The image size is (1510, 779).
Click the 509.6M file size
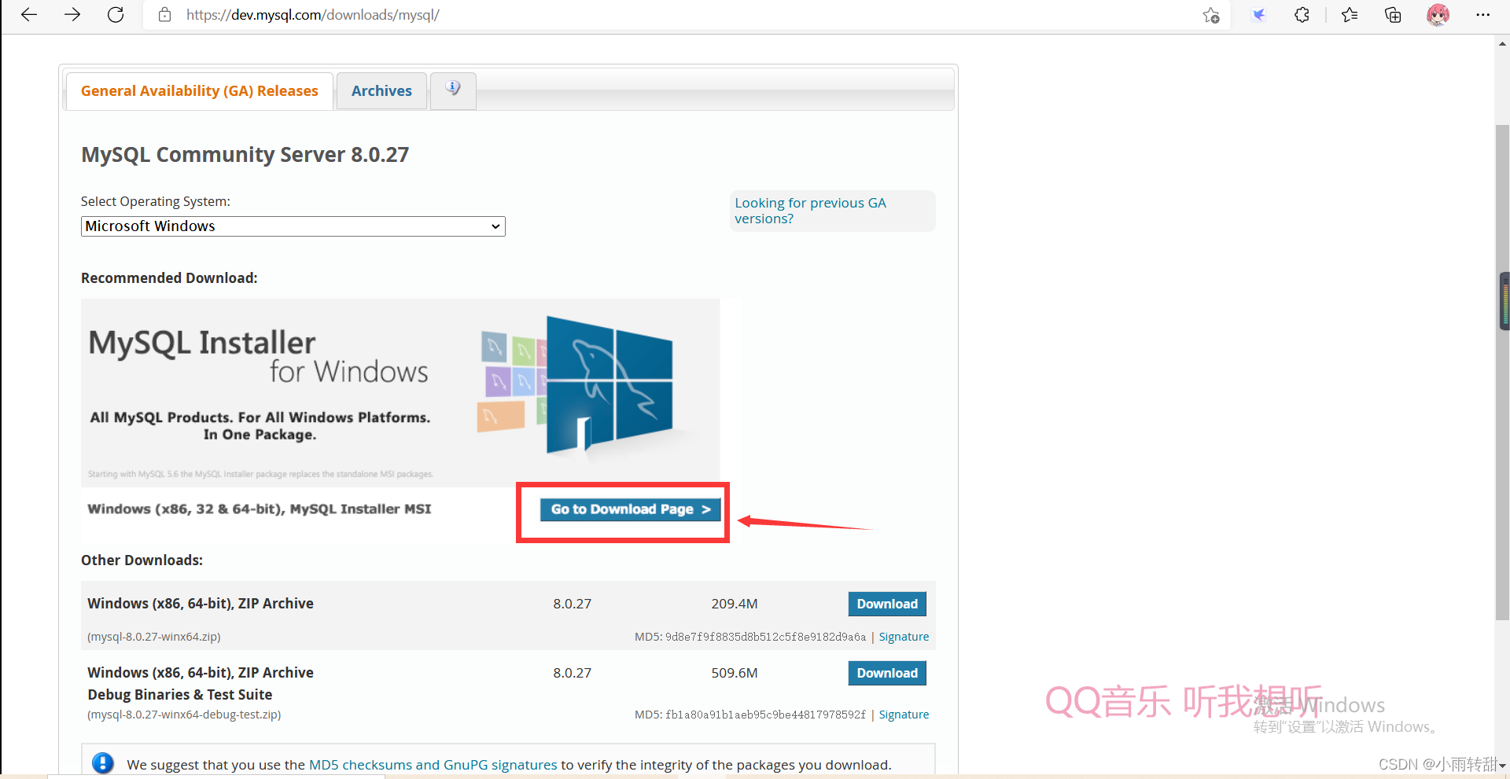click(x=735, y=673)
